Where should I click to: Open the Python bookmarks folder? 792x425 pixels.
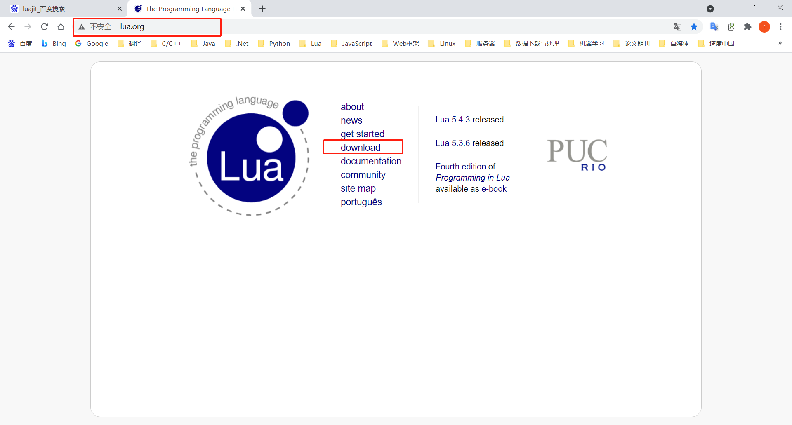[273, 43]
